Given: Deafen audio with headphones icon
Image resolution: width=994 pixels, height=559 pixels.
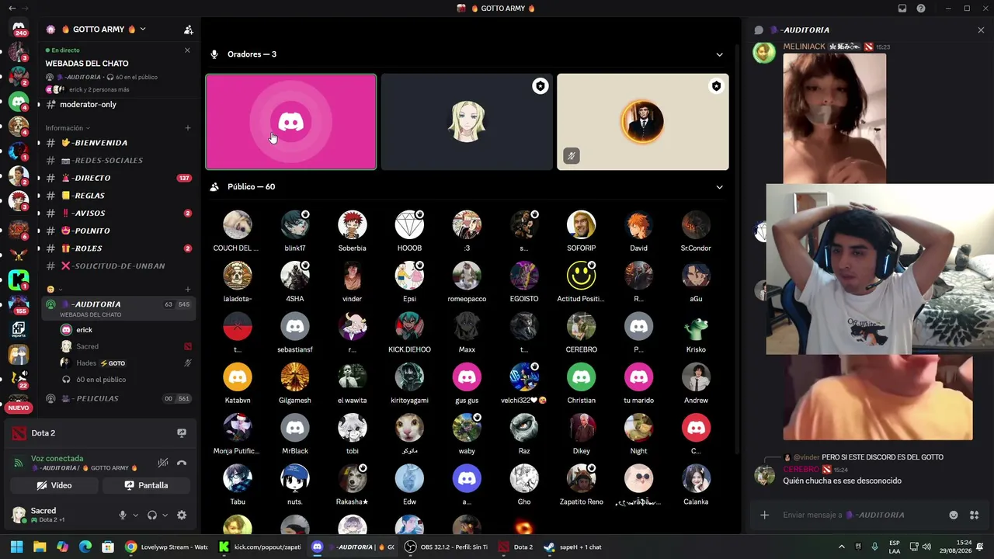Looking at the screenshot, I should pyautogui.click(x=152, y=515).
